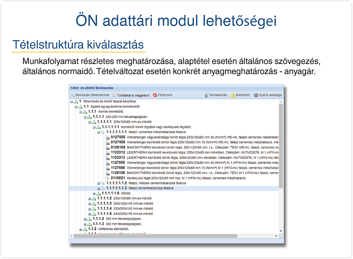Collapse node 1.1.1 normál elemekből
Screen dimensions: 353x259
point(80,112)
